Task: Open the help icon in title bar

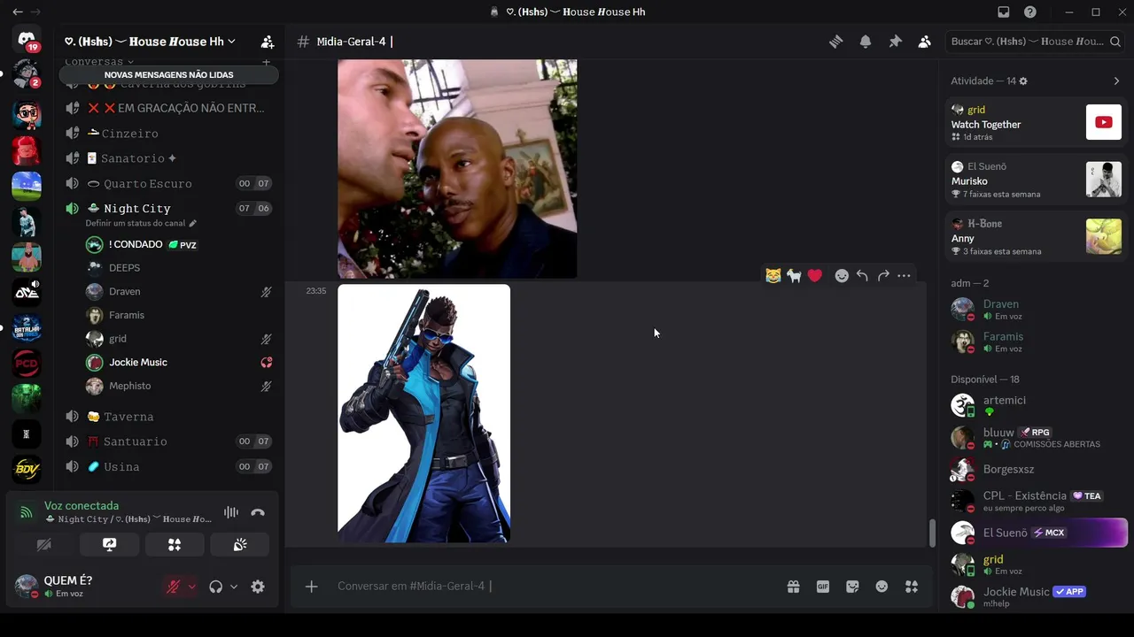Action: [x=1030, y=12]
